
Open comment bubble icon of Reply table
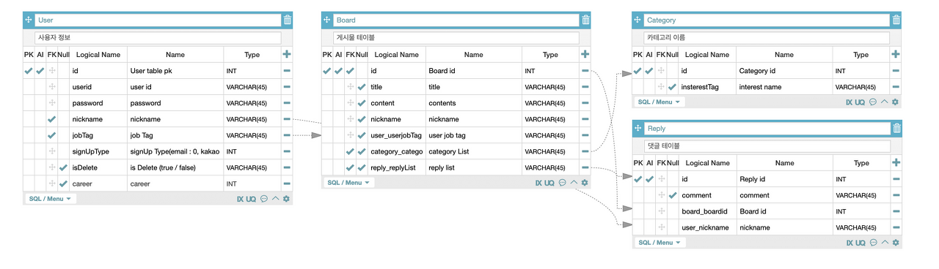pyautogui.click(x=873, y=243)
